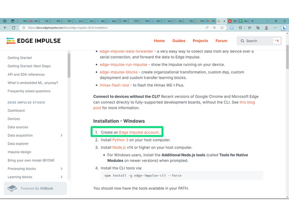289x217 pixels.
Task: Open API and SDK references sidebar item
Action: point(26,74)
